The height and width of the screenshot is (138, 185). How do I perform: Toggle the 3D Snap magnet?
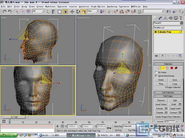pyautogui.click(x=116, y=11)
